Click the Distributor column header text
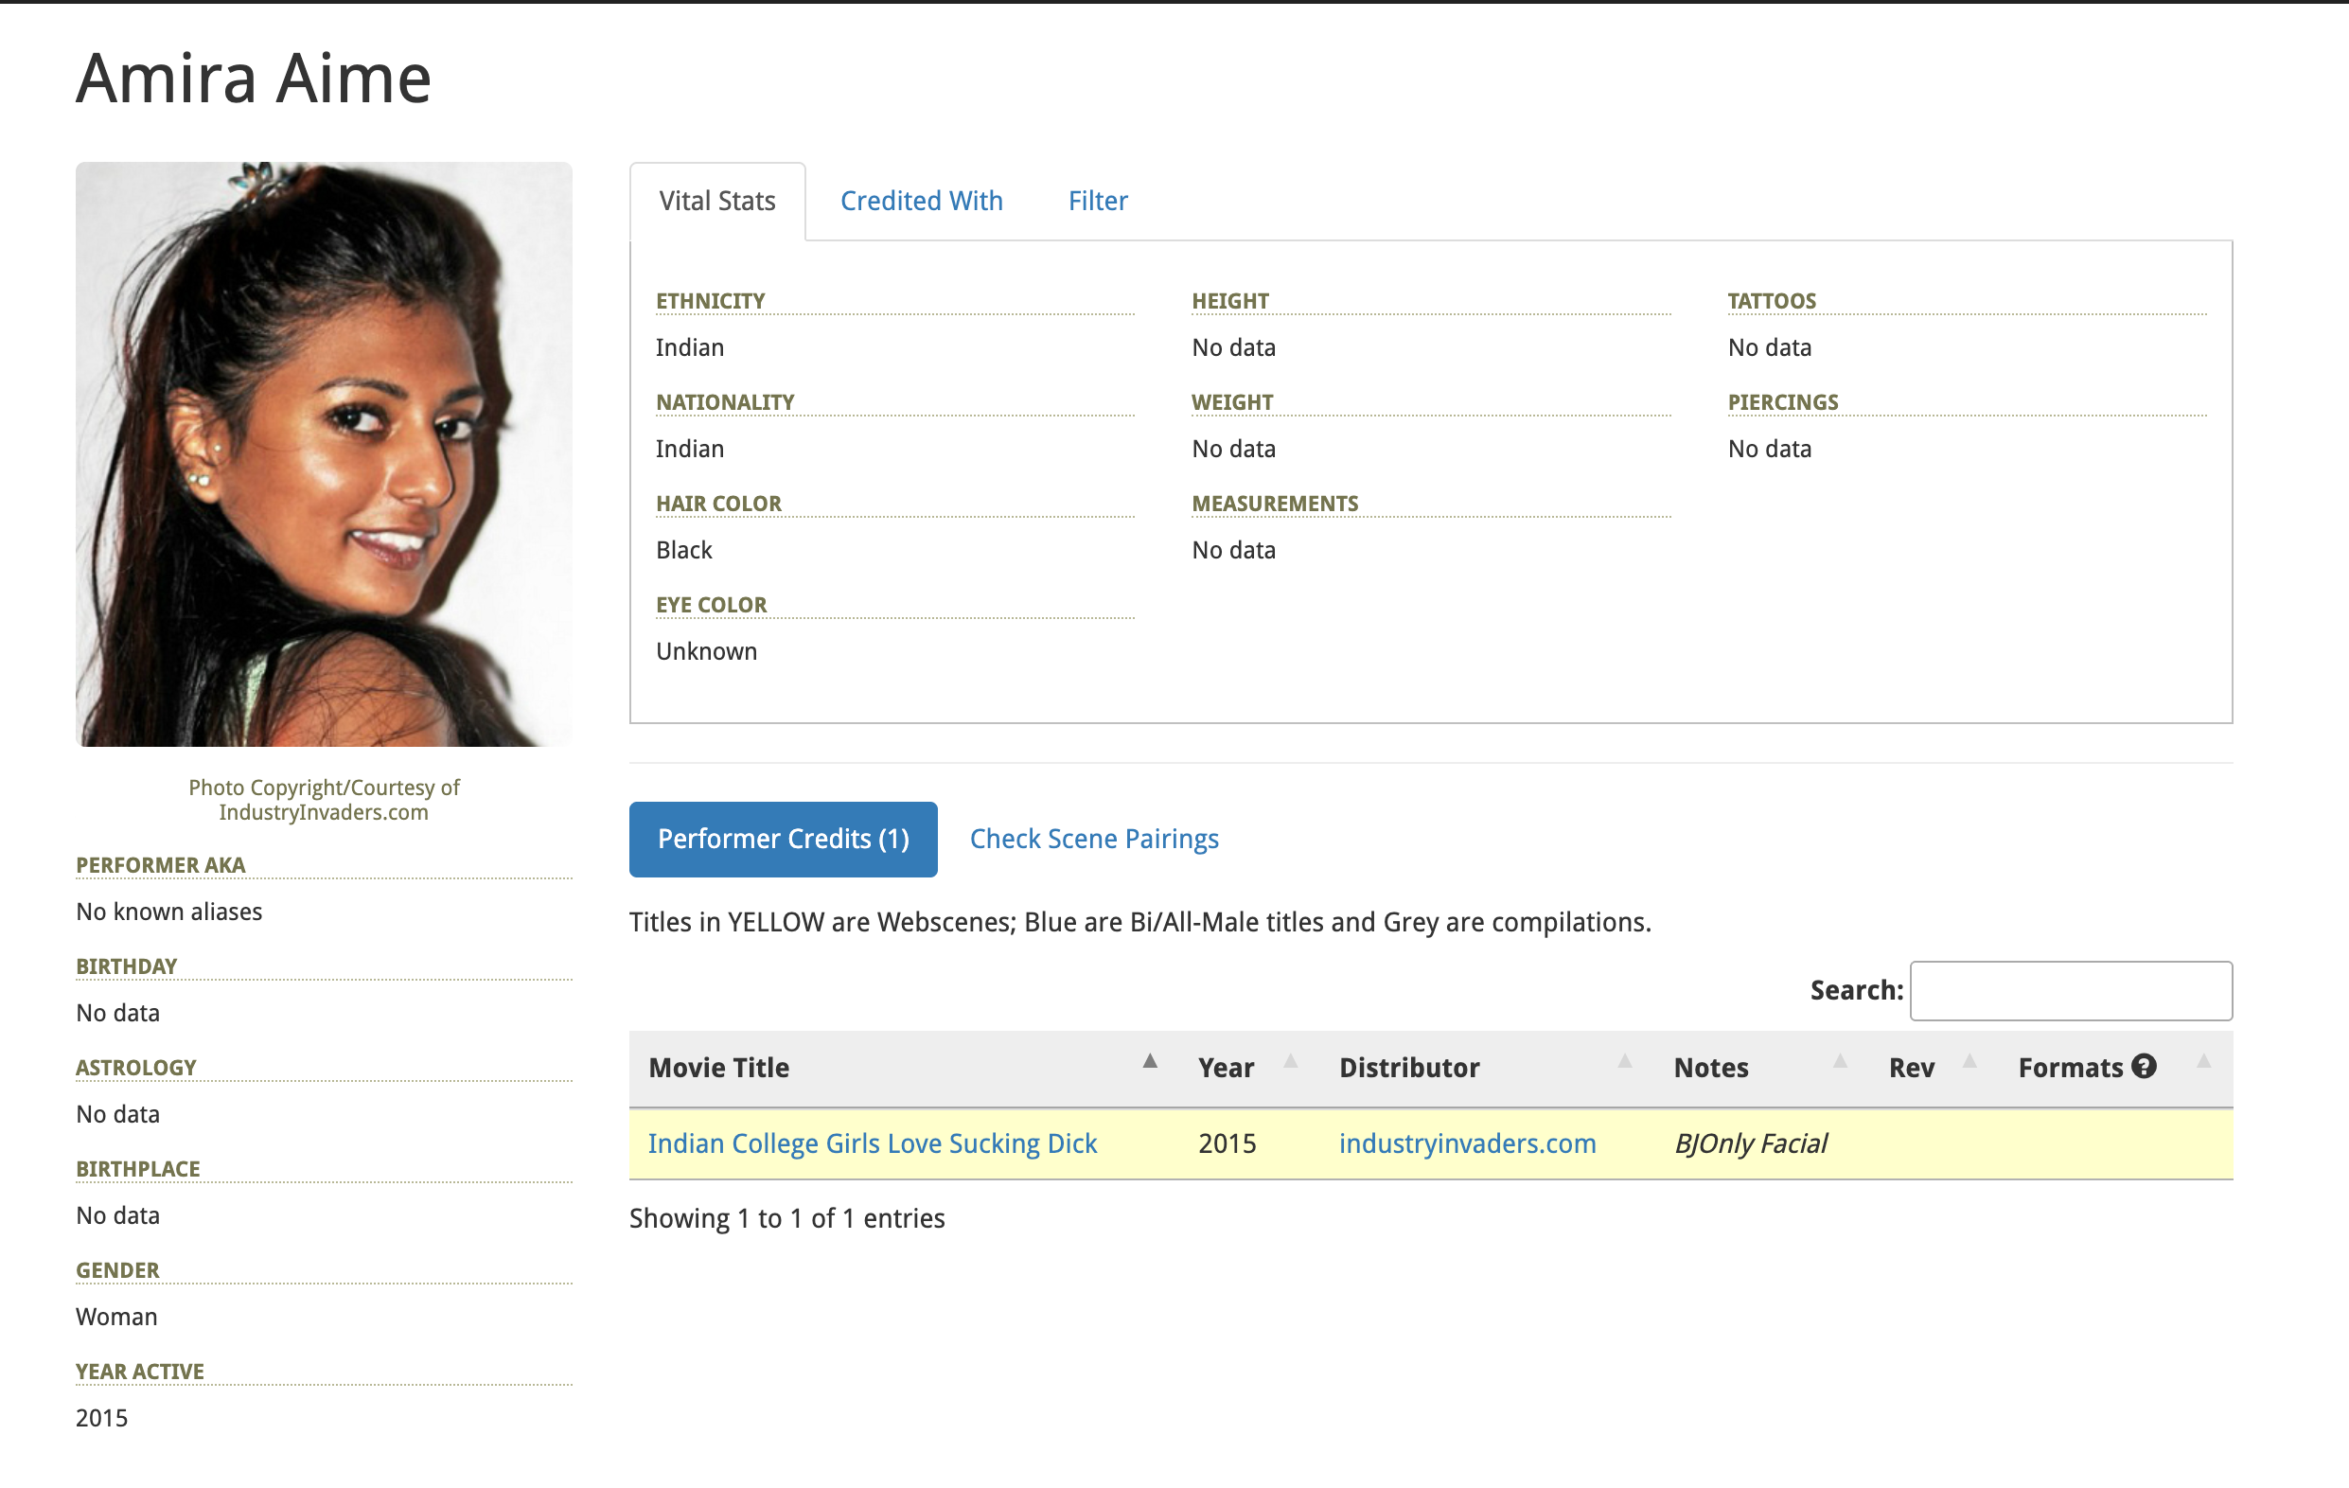Image resolution: width=2349 pixels, height=1488 pixels. coord(1408,1068)
